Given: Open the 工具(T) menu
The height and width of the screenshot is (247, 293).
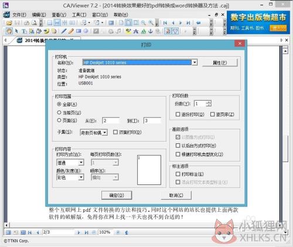Looking at the screenshot, I should click(x=79, y=15).
